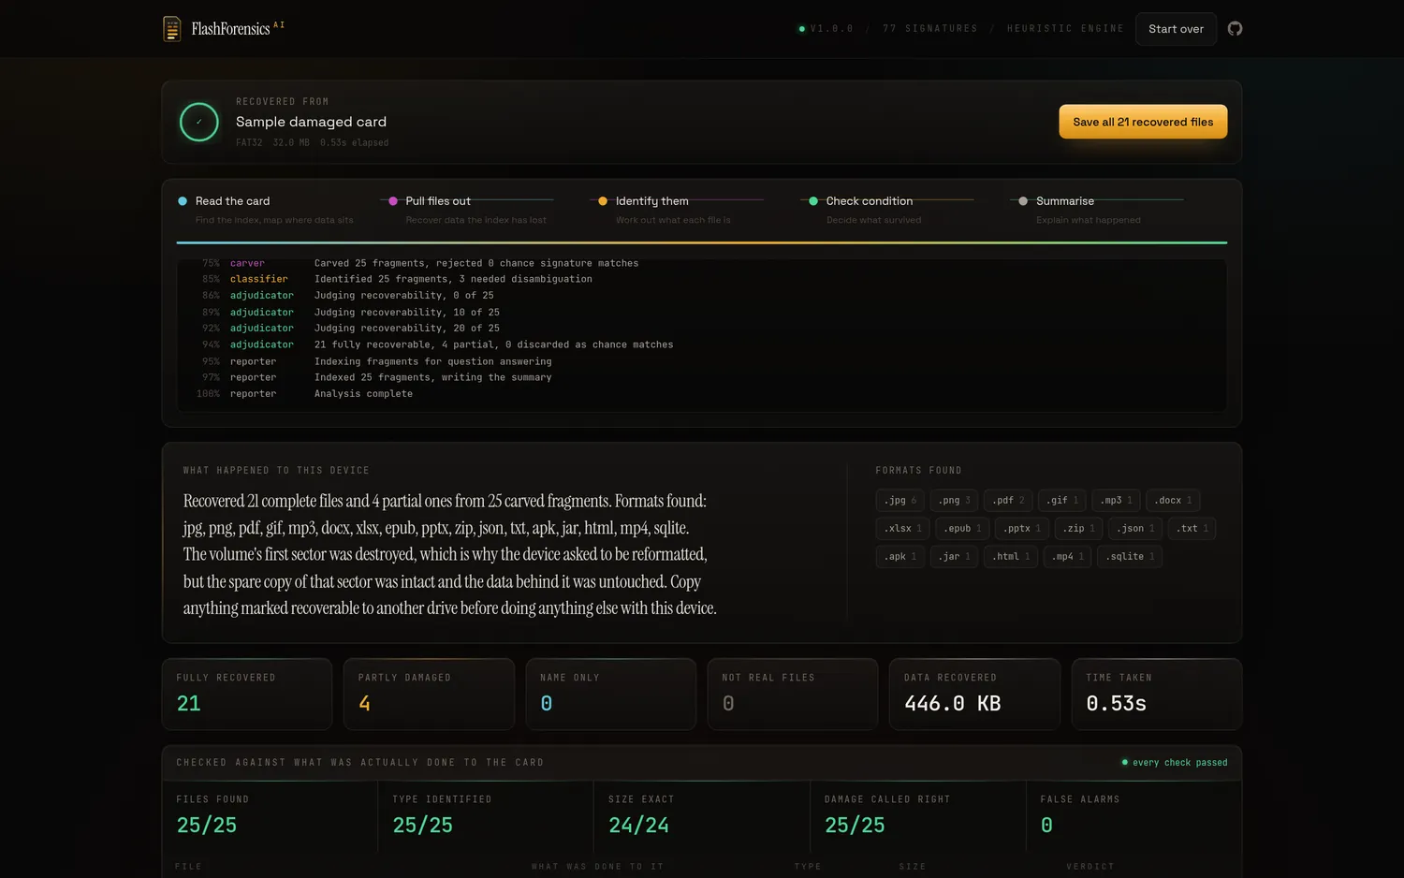The height and width of the screenshot is (878, 1404).
Task: Click the 'Carved 25 fragments' log line
Action: tap(476, 264)
